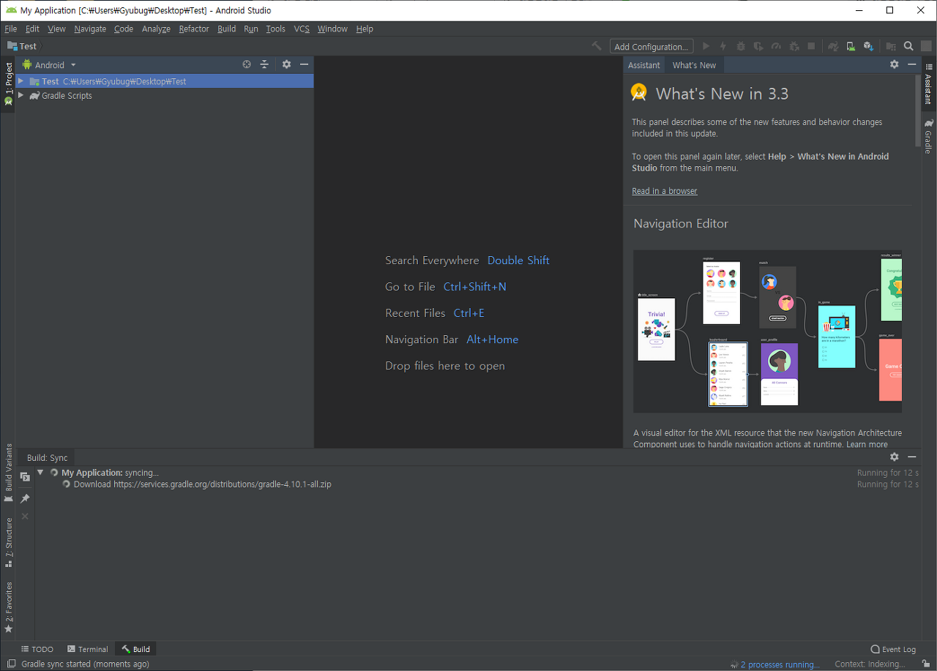Screen dimensions: 937x671
Task: Expand the Gradle Scripts node
Action: point(21,95)
